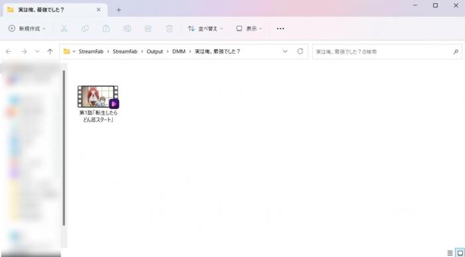
Task: Minimize the Explorer window
Action: tap(415, 5)
